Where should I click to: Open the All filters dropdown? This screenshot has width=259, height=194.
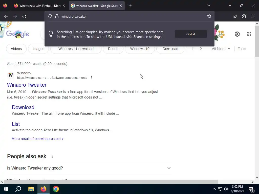pyautogui.click(x=221, y=49)
